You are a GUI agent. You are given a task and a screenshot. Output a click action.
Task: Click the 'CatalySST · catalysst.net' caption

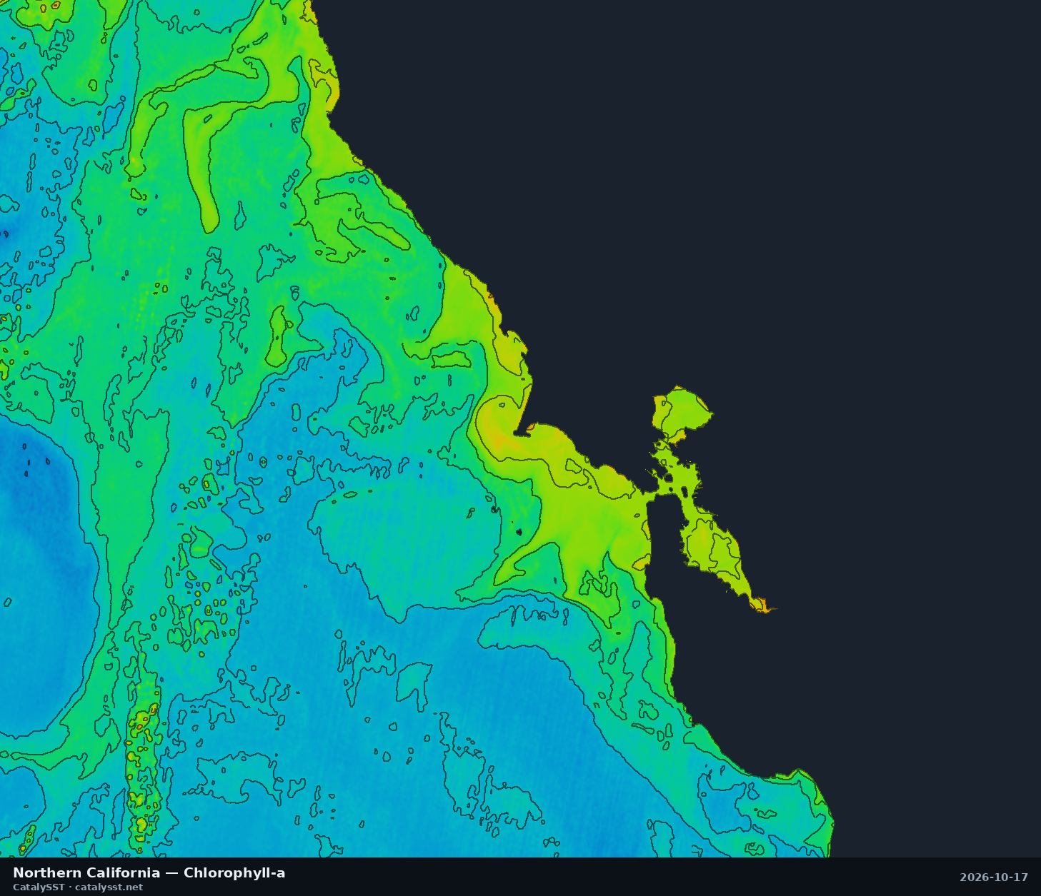coord(78,887)
